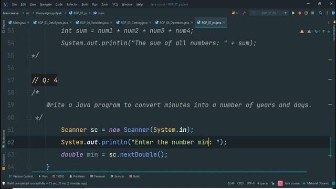Open the Navigate menu
Viewport: 336px width, 189px height.
(x=46, y=4)
